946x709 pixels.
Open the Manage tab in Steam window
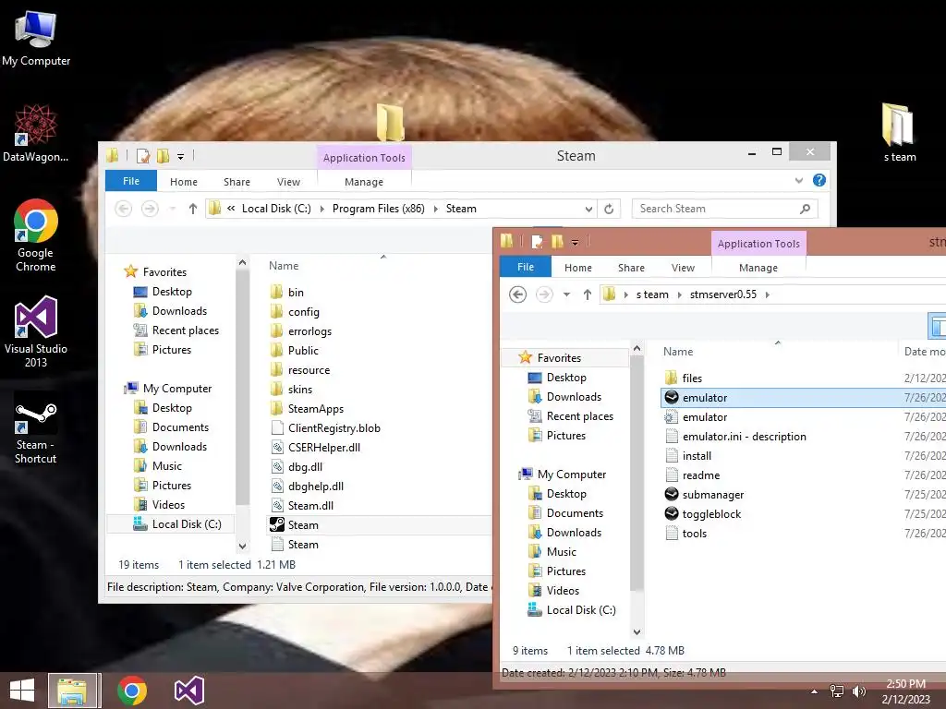click(x=364, y=182)
